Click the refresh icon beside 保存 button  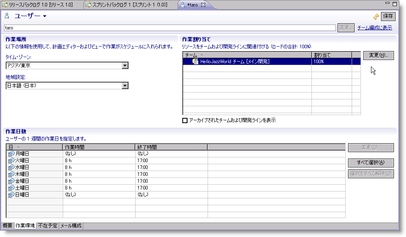click(x=376, y=17)
